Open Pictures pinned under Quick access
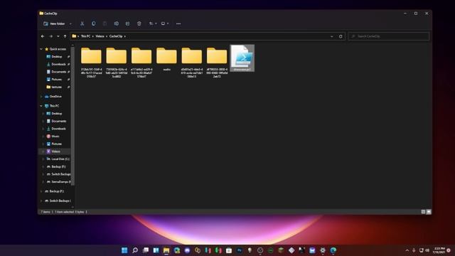Image resolution: width=455 pixels, height=256 pixels. click(57, 79)
